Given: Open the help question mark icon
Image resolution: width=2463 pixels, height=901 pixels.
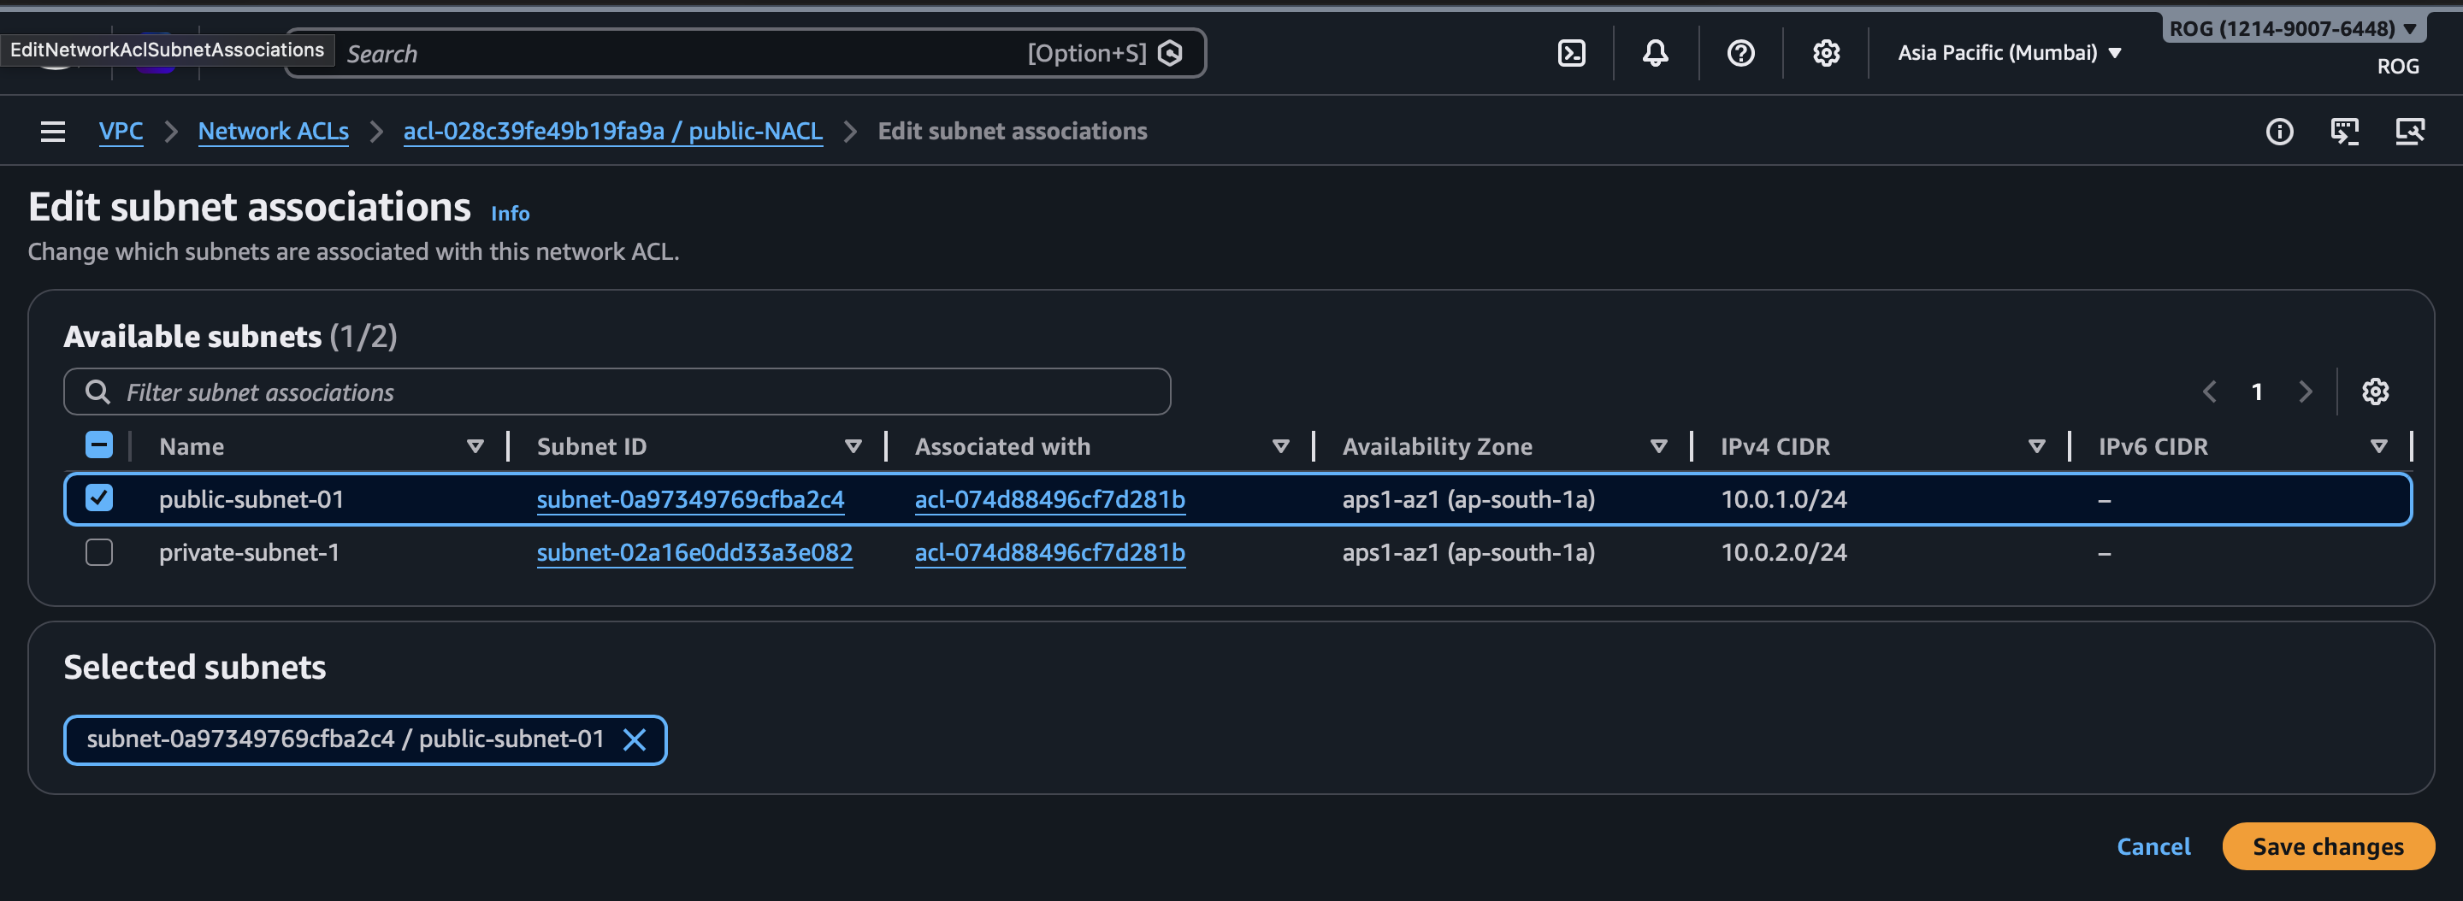Looking at the screenshot, I should tap(1740, 54).
